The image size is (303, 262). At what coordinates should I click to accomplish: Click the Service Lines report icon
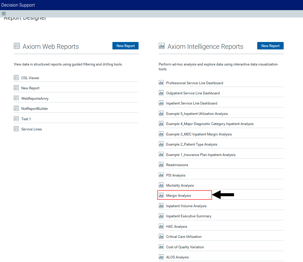[16, 129]
